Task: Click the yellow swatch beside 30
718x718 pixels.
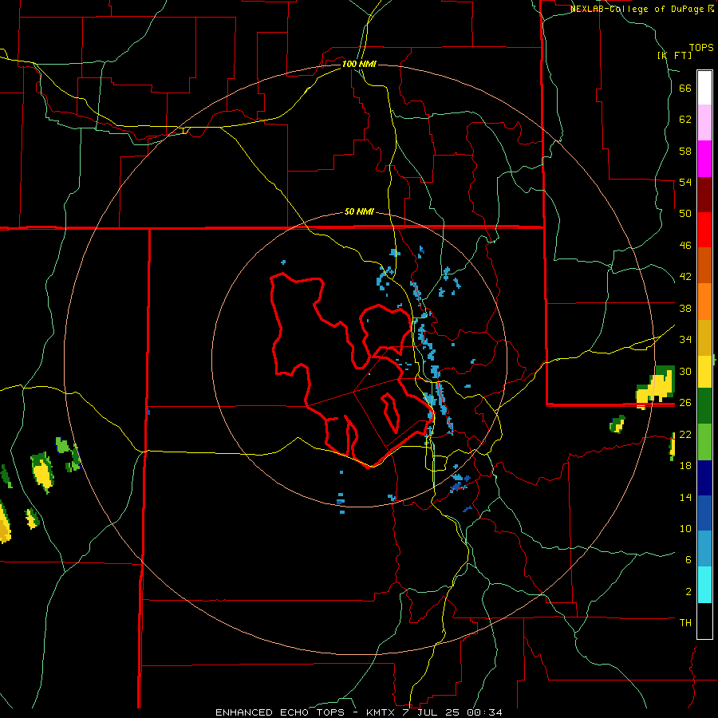Action: tap(704, 372)
